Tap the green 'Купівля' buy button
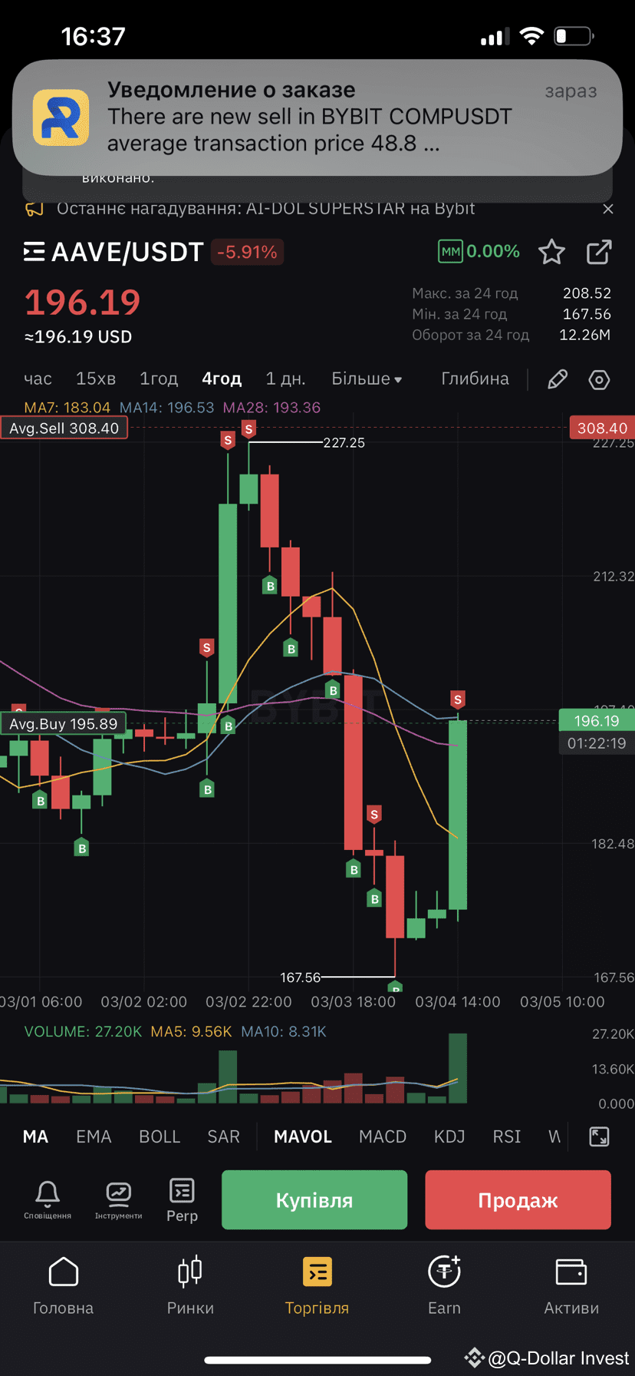635x1376 pixels. [314, 1200]
